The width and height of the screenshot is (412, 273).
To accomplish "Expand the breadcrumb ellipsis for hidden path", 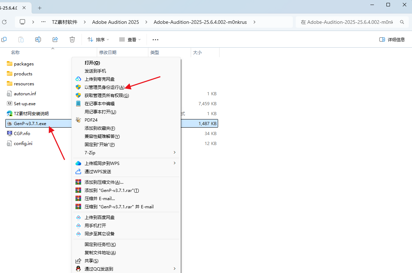I will click(43, 22).
